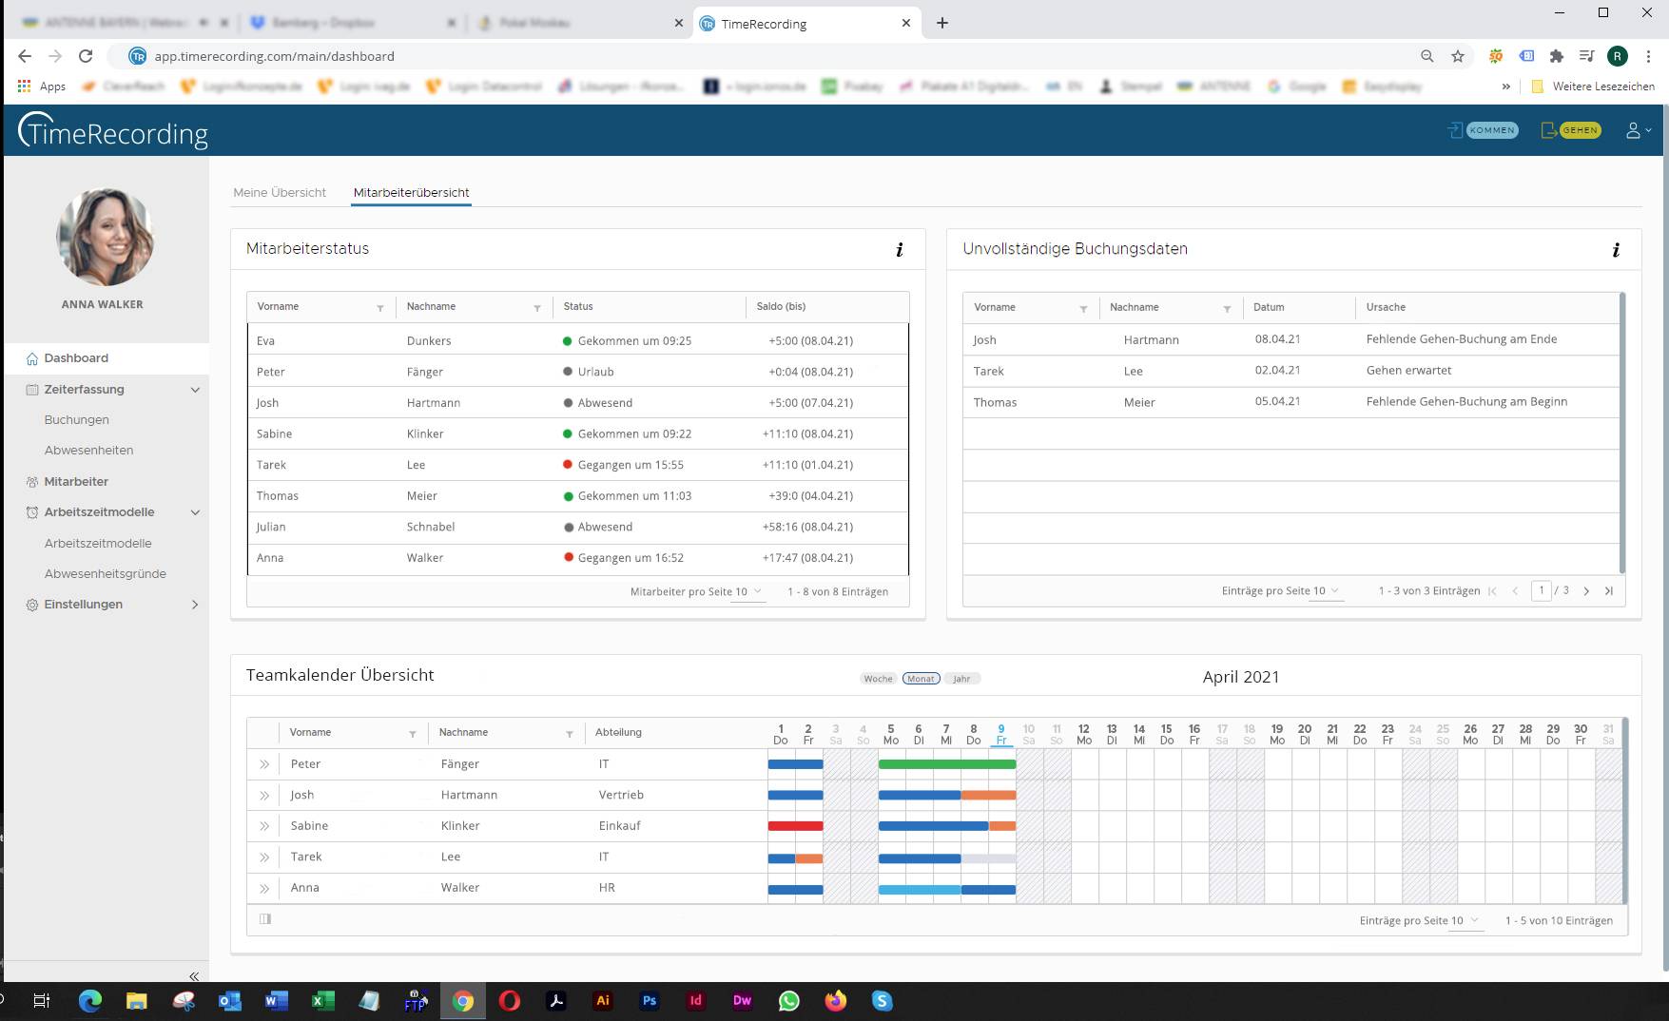Select the Monat calendar view
The height and width of the screenshot is (1021, 1669).
coord(921,679)
